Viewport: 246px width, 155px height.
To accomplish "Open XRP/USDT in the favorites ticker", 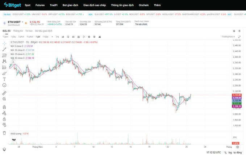I will click(x=57, y=14).
